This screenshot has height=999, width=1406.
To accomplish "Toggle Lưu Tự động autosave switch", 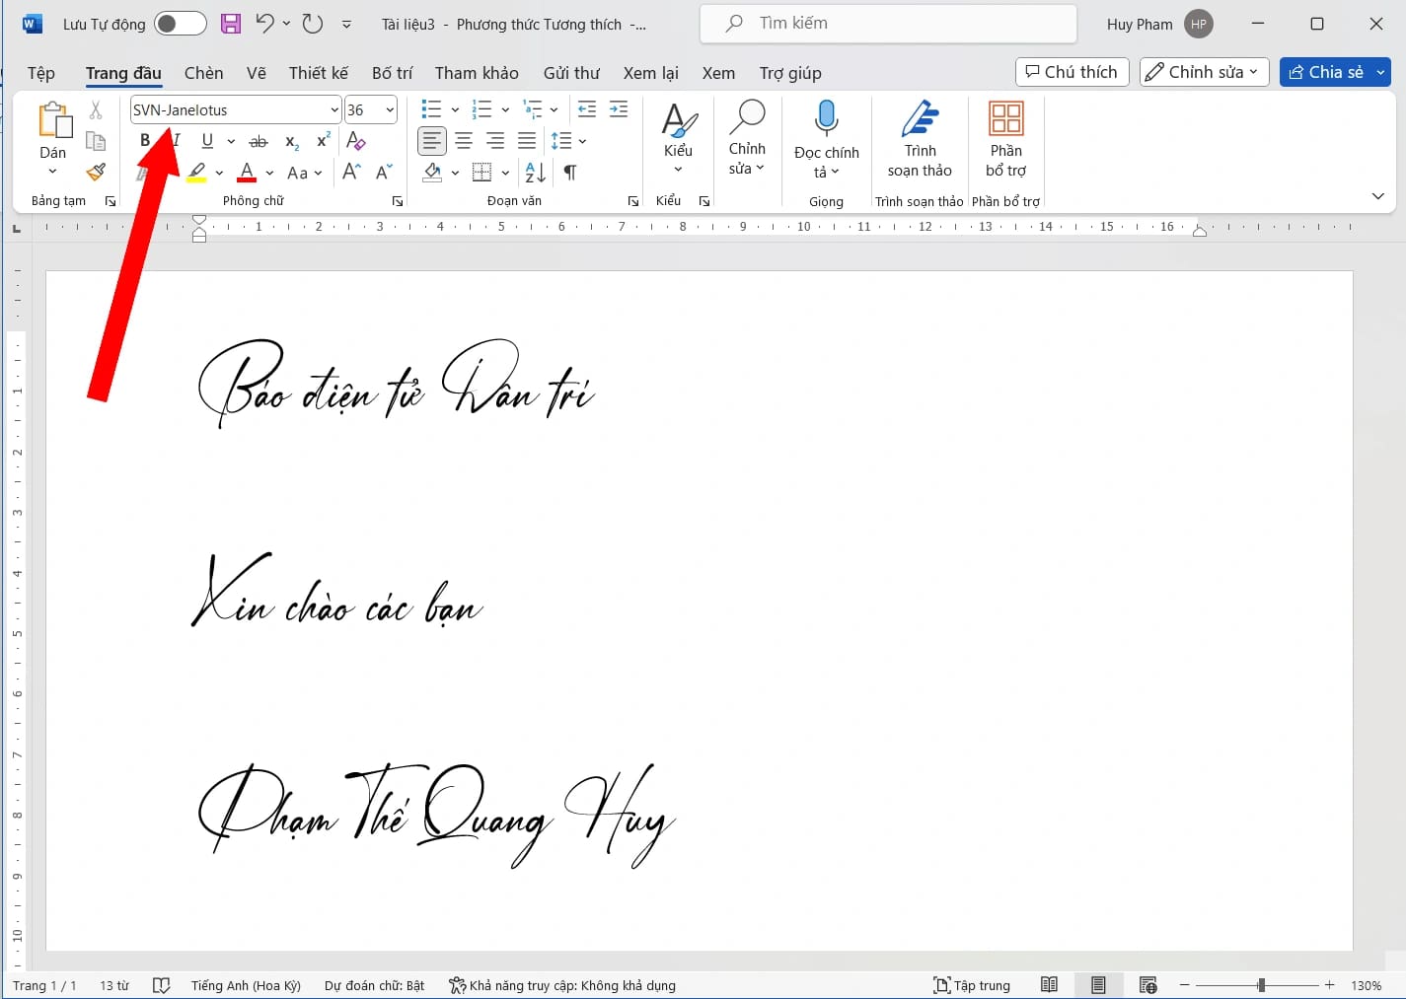I will point(180,24).
